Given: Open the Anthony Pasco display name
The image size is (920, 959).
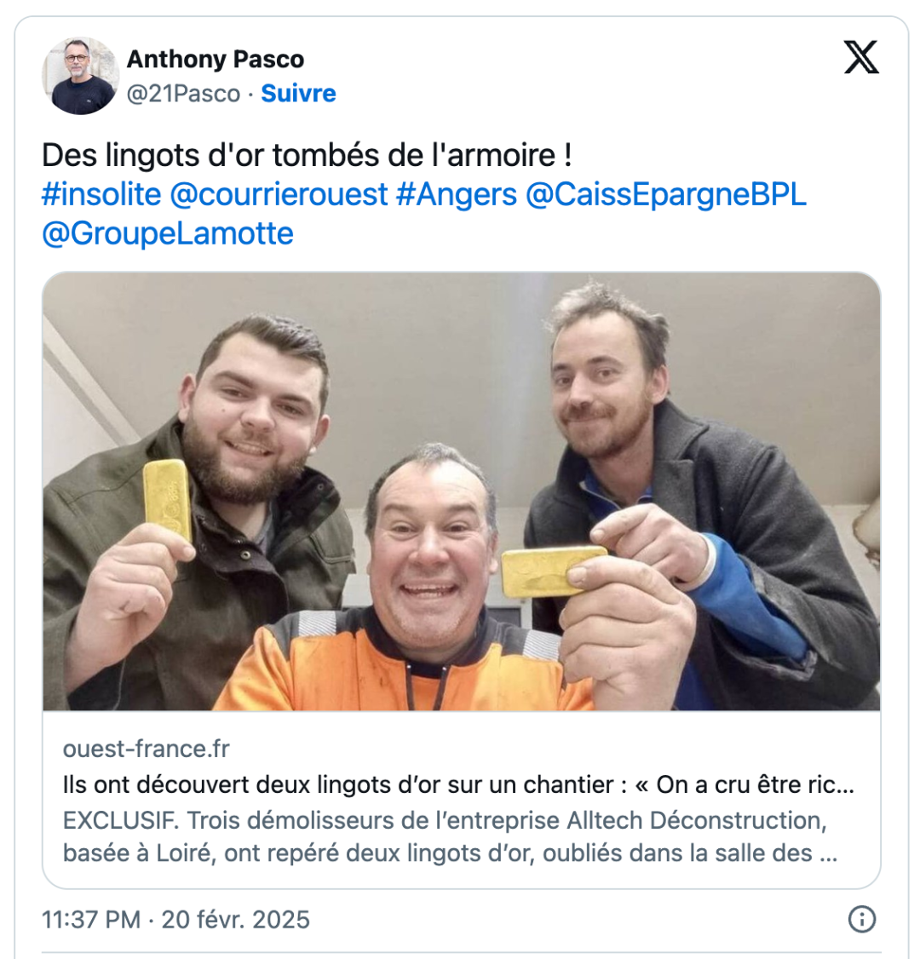Looking at the screenshot, I should 216,60.
